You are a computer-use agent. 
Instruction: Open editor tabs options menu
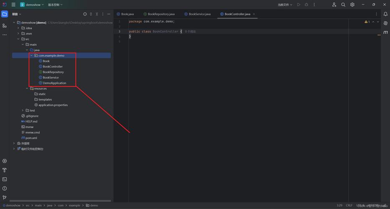(x=376, y=14)
